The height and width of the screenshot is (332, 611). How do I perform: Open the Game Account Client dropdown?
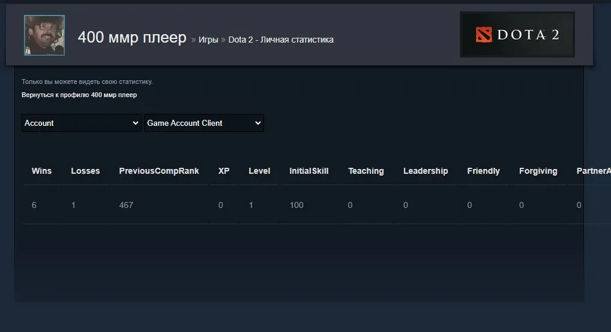[x=204, y=123]
